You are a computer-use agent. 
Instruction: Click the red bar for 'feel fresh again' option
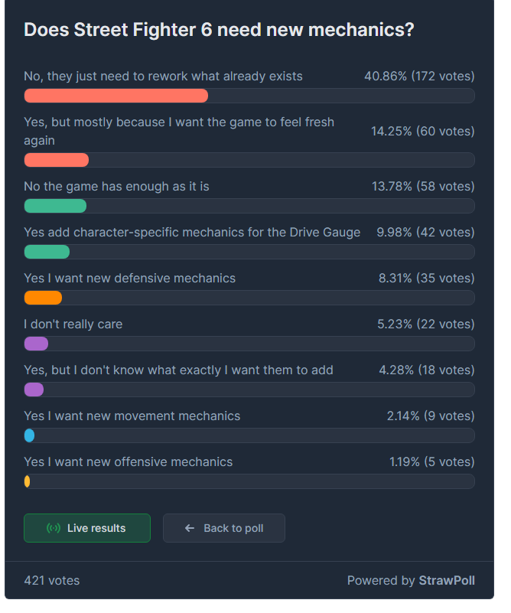point(57,160)
